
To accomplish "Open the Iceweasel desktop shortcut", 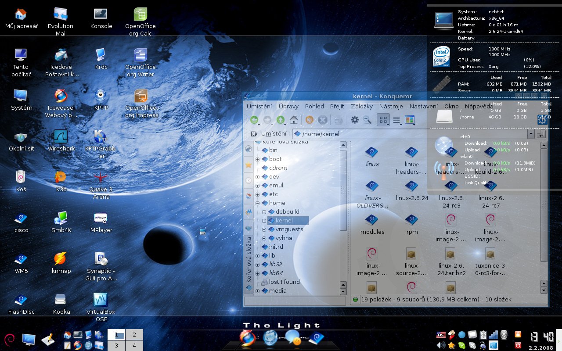I will (x=61, y=104).
